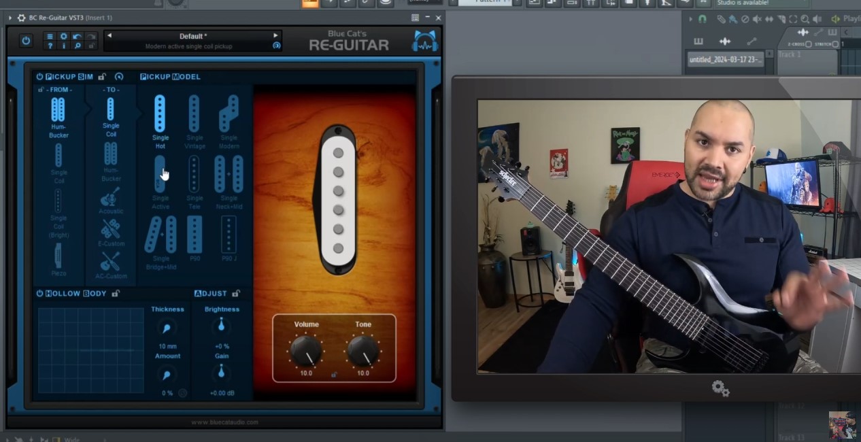Select Single Coil (Bright) as FROM pickup
861x442 pixels.
pyautogui.click(x=58, y=212)
